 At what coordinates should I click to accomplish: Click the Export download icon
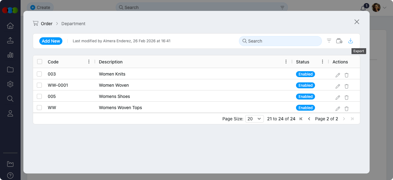(350, 41)
